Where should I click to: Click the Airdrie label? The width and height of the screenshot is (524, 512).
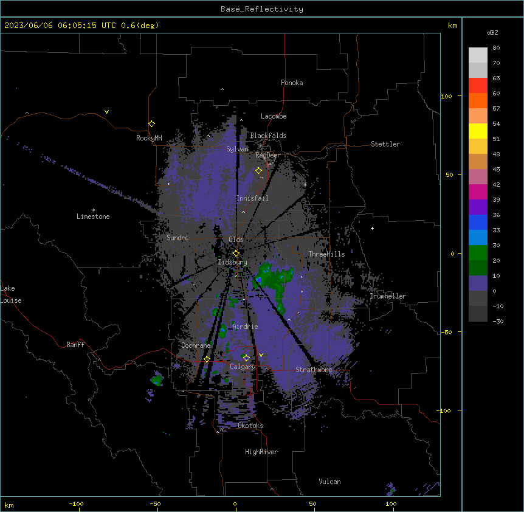(245, 327)
